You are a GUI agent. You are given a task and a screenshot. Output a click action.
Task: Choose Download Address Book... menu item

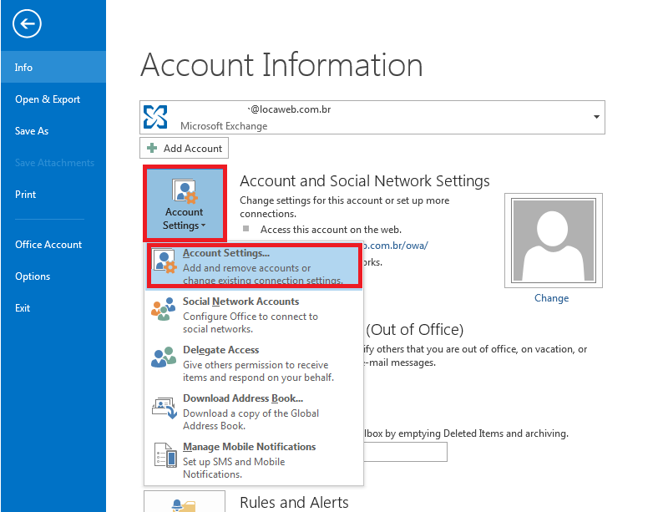[254, 412]
